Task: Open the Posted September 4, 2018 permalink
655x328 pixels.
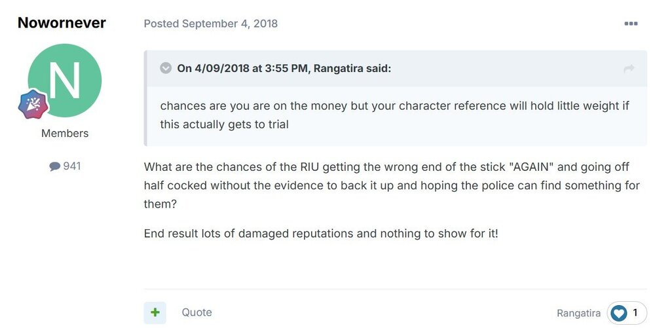Action: [229, 24]
